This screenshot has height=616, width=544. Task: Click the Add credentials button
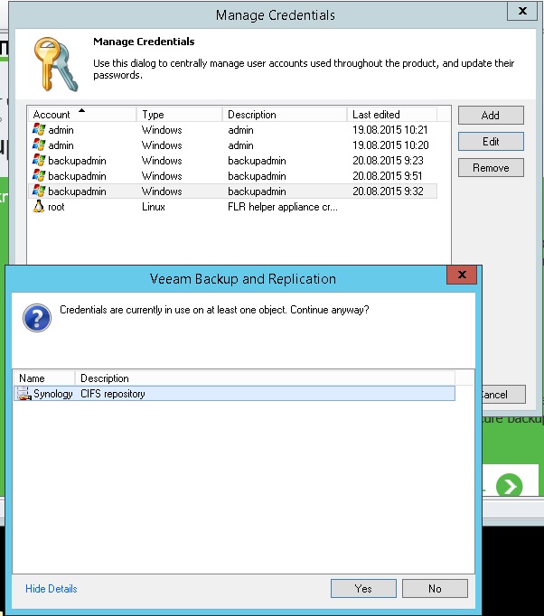click(491, 115)
